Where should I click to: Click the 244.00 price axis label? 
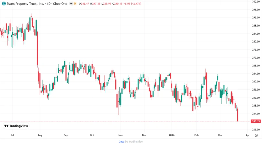256,114
